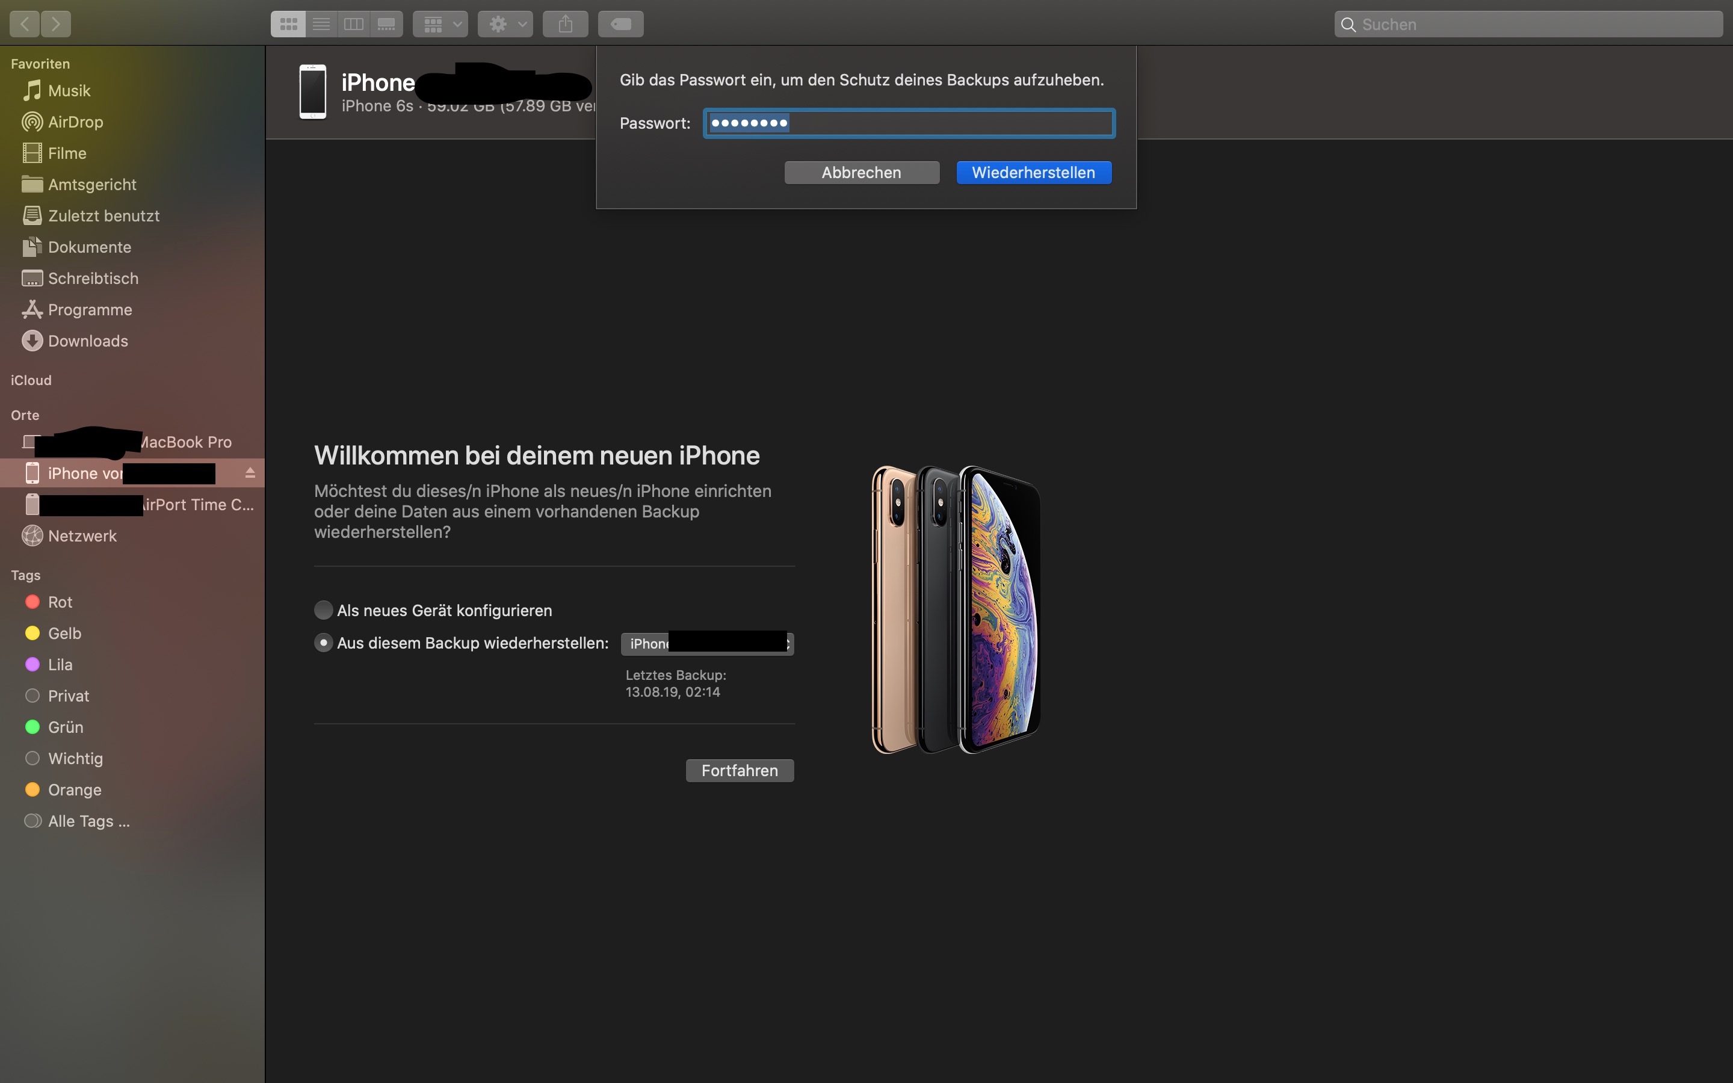Click Abbrechen to cancel dialog
This screenshot has width=1733, height=1083.
862,173
